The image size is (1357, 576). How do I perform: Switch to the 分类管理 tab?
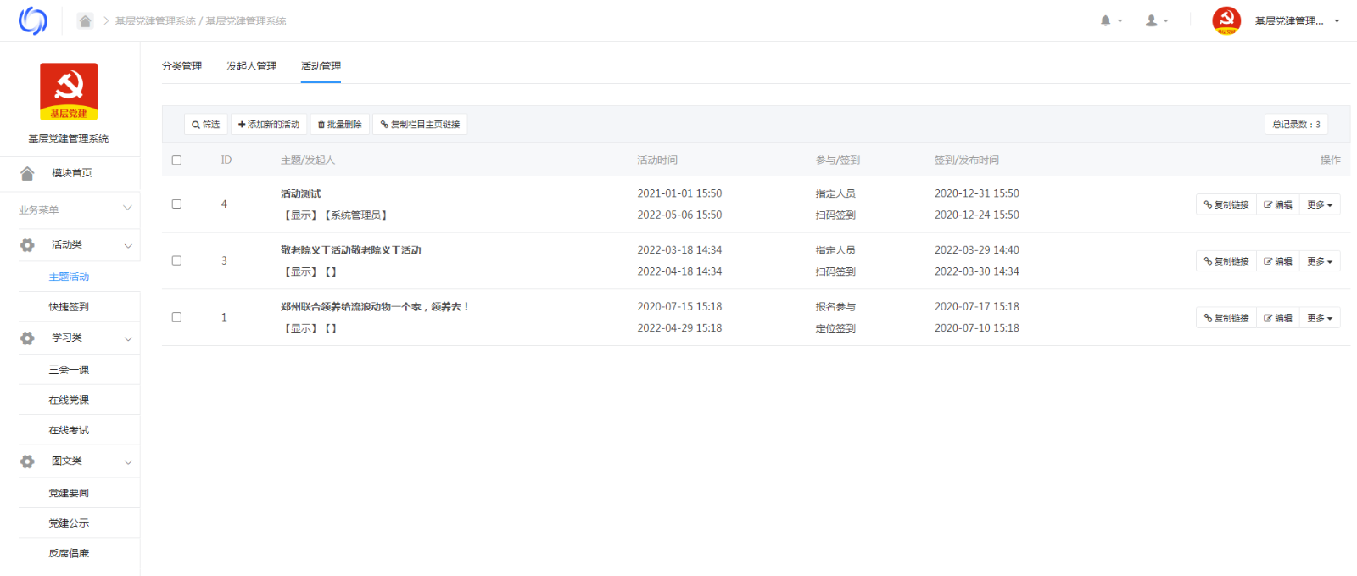[x=181, y=66]
